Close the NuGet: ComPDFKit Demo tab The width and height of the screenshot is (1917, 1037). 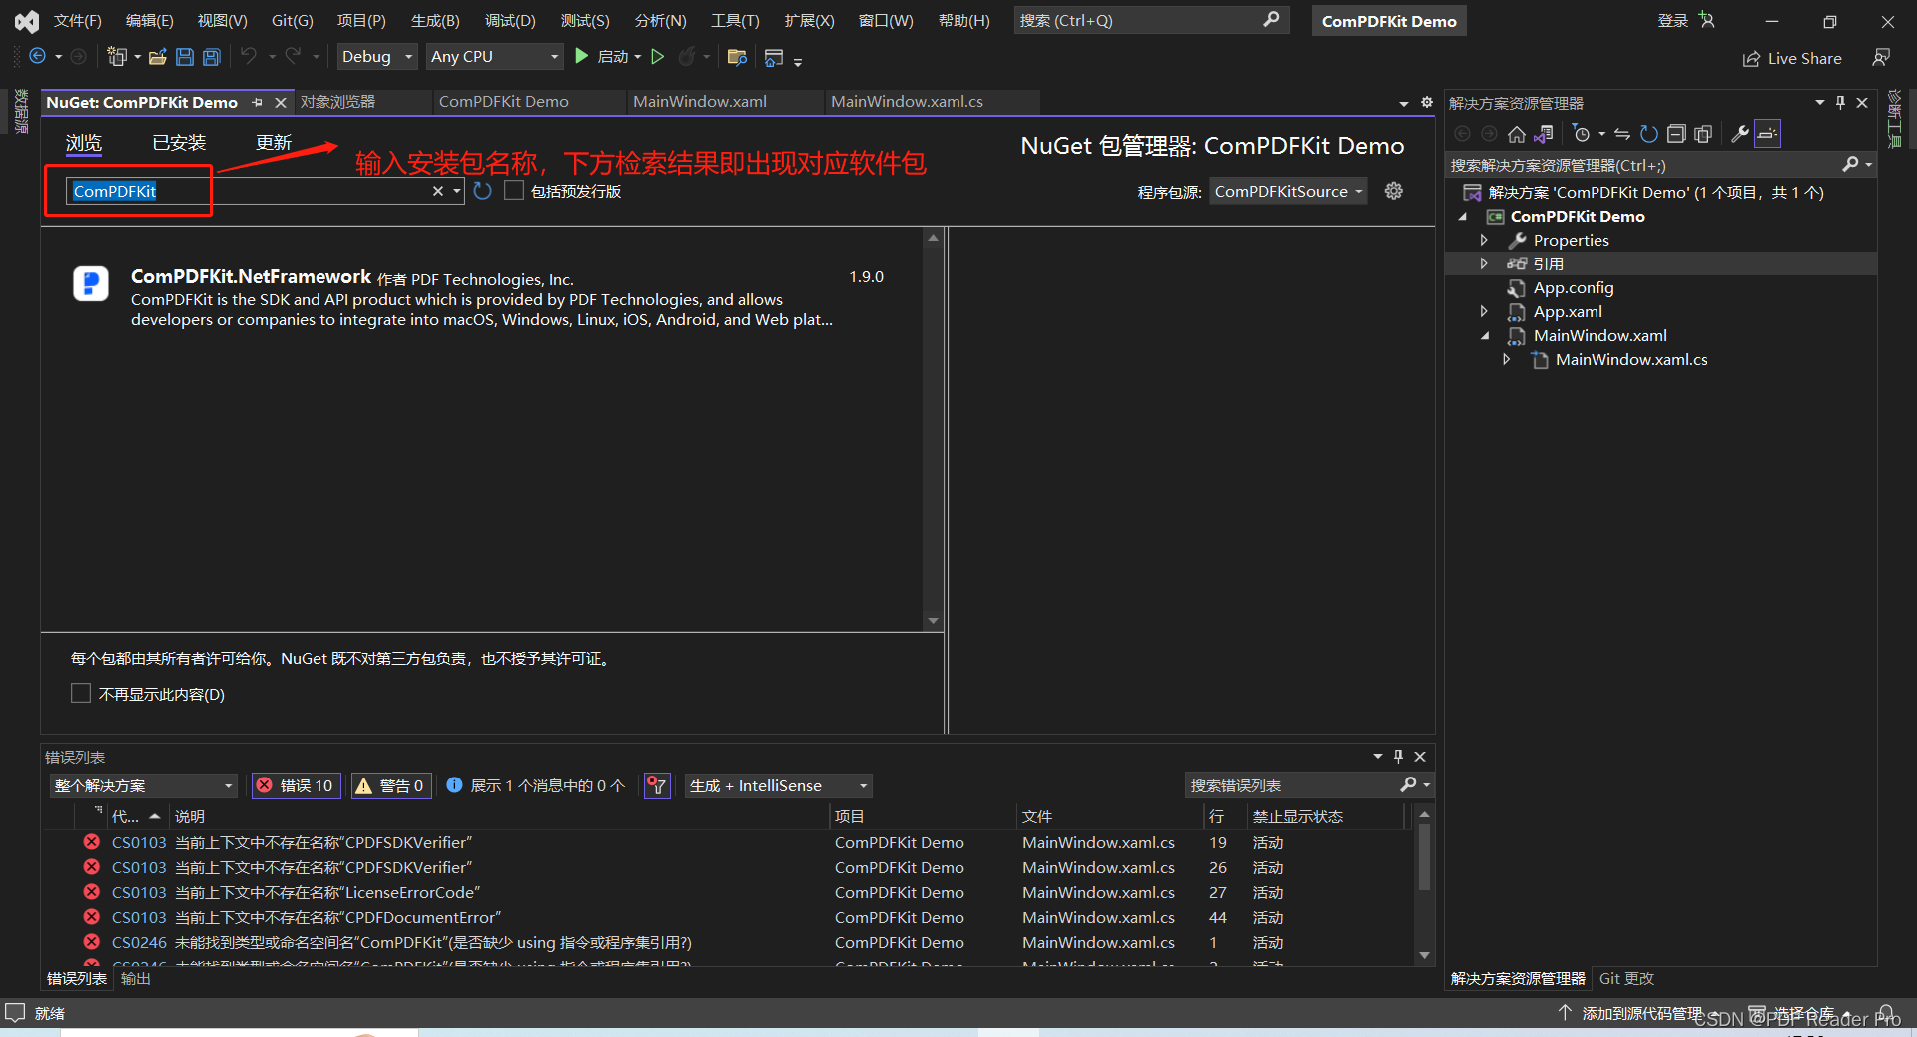pyautogui.click(x=281, y=102)
